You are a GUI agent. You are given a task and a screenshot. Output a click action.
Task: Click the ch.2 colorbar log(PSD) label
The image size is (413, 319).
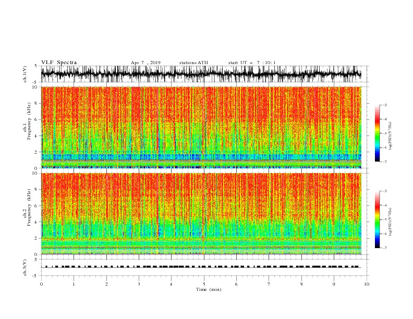pyautogui.click(x=390, y=222)
